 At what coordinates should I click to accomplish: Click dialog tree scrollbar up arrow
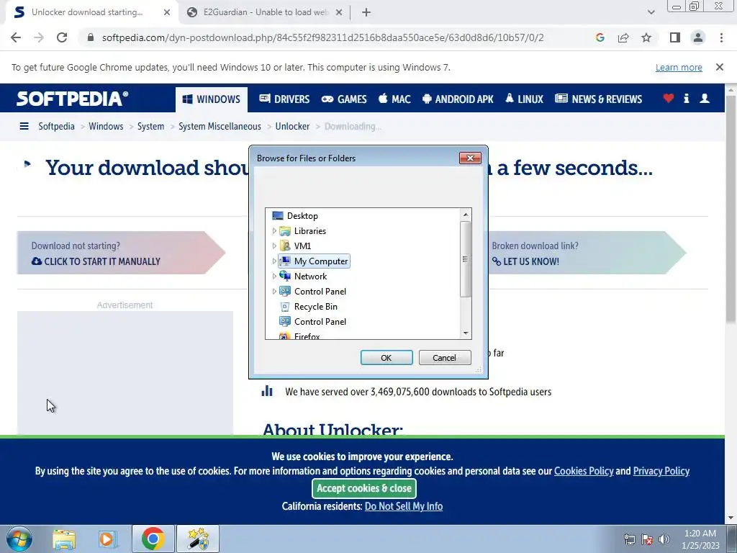click(x=466, y=215)
